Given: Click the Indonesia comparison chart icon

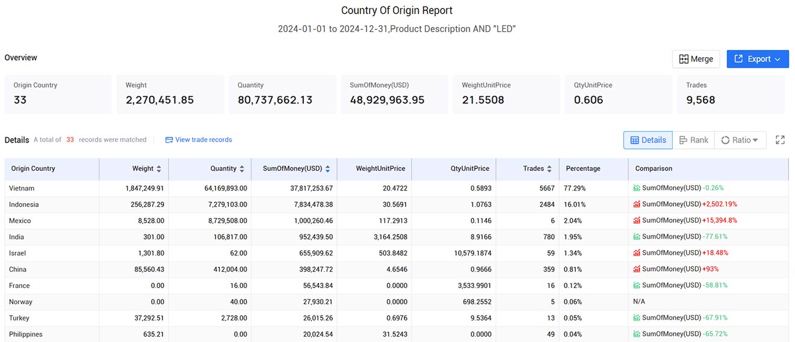Looking at the screenshot, I should click(637, 204).
